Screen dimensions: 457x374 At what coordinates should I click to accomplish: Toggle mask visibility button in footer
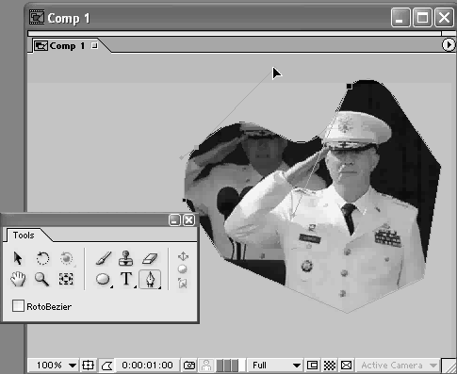[x=106, y=366]
